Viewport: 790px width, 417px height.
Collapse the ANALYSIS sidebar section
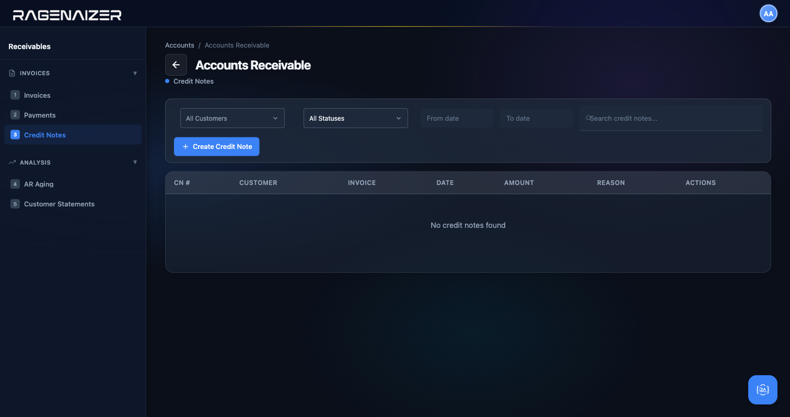(135, 163)
